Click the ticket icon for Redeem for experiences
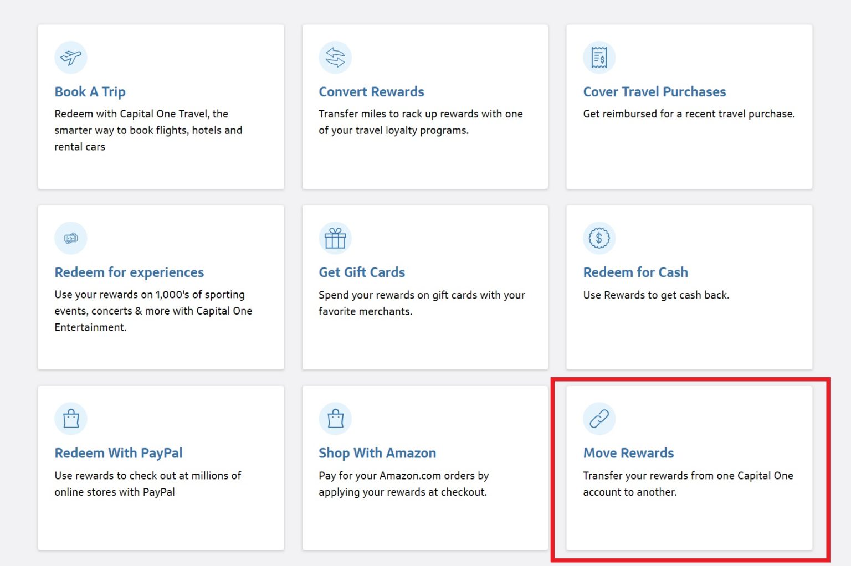Viewport: 851px width, 566px height. tap(71, 238)
